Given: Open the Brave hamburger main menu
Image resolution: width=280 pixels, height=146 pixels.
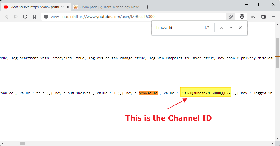Looking at the screenshot, I should [x=274, y=17].
